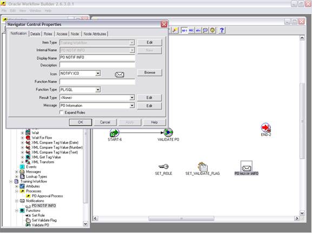The height and width of the screenshot is (233, 312).
Task: Enable the Expand Roles checkbox
Action: click(62, 113)
